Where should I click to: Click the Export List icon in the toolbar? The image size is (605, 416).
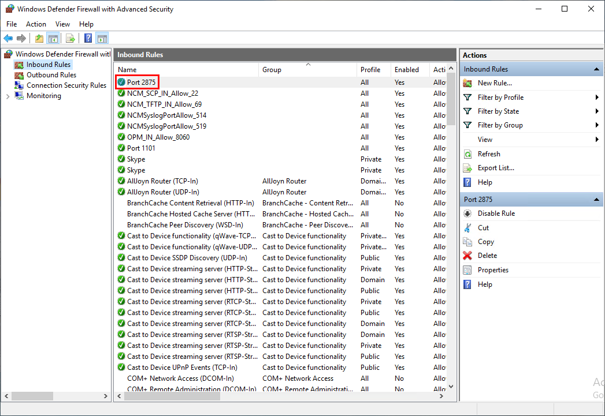pyautogui.click(x=70, y=38)
